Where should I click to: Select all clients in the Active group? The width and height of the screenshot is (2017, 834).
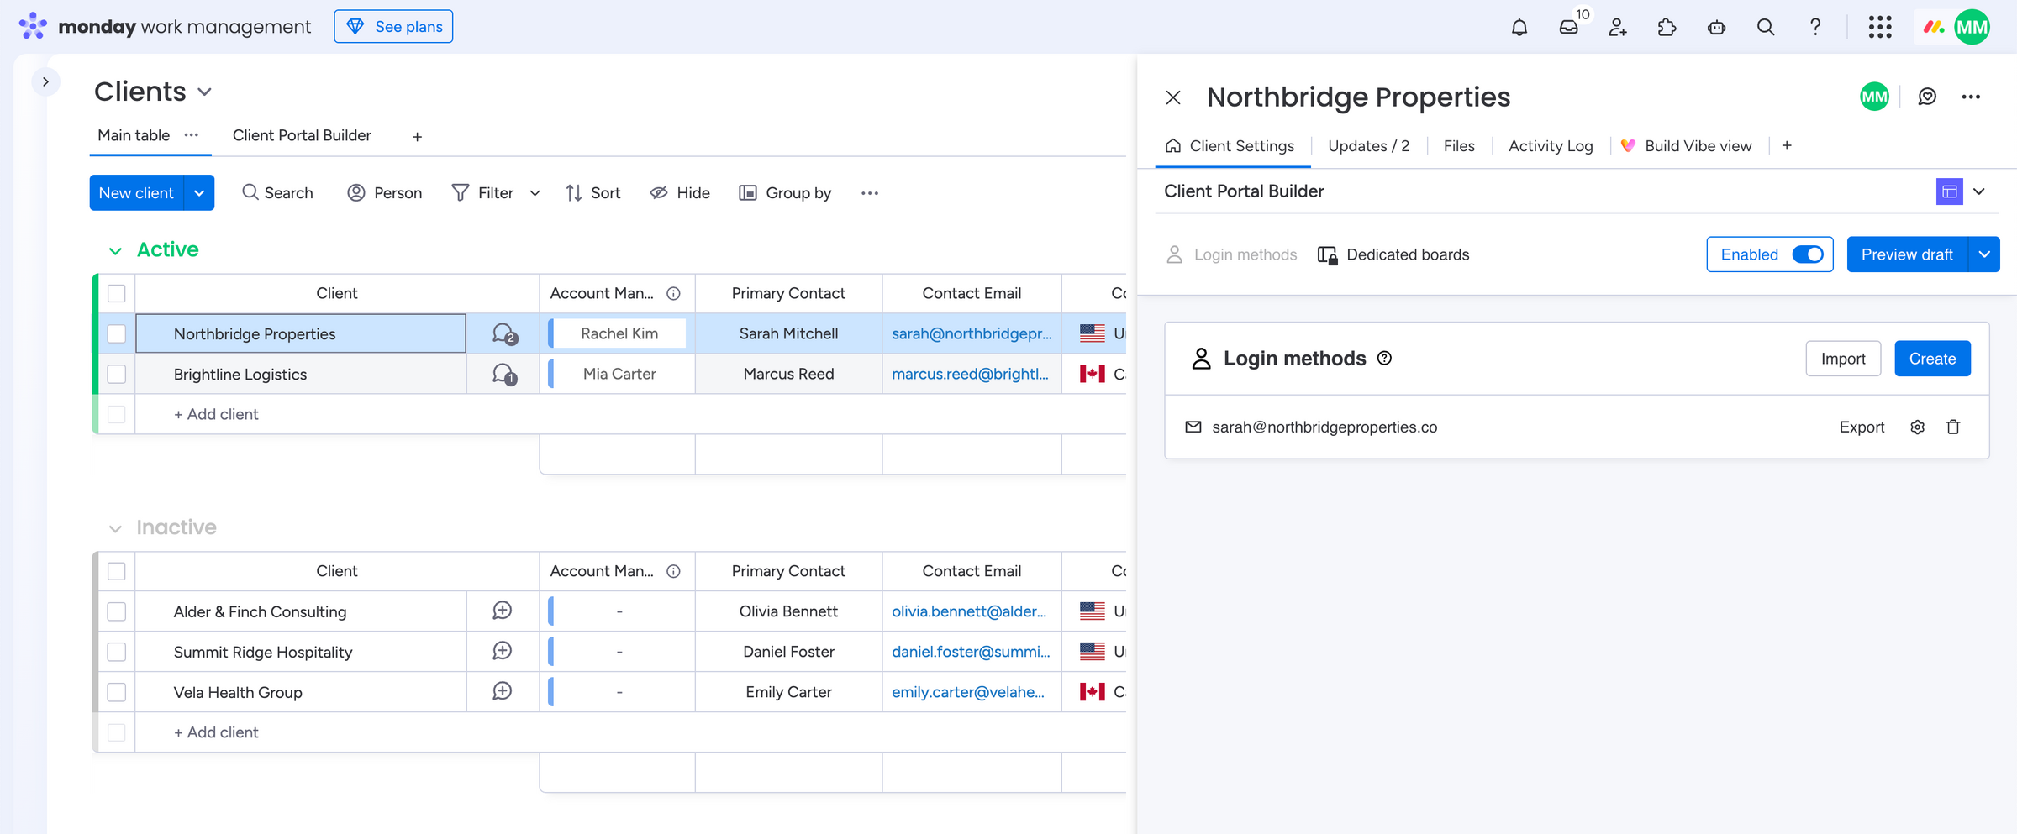(117, 293)
